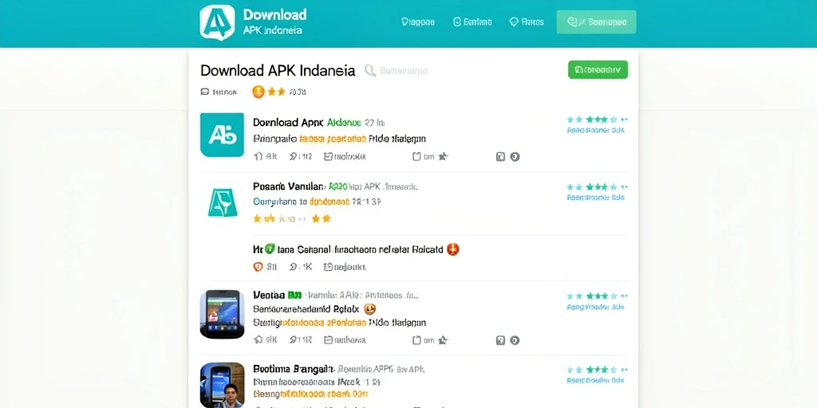
Task: Click the white A logo in the teal header
Action: pyautogui.click(x=217, y=22)
